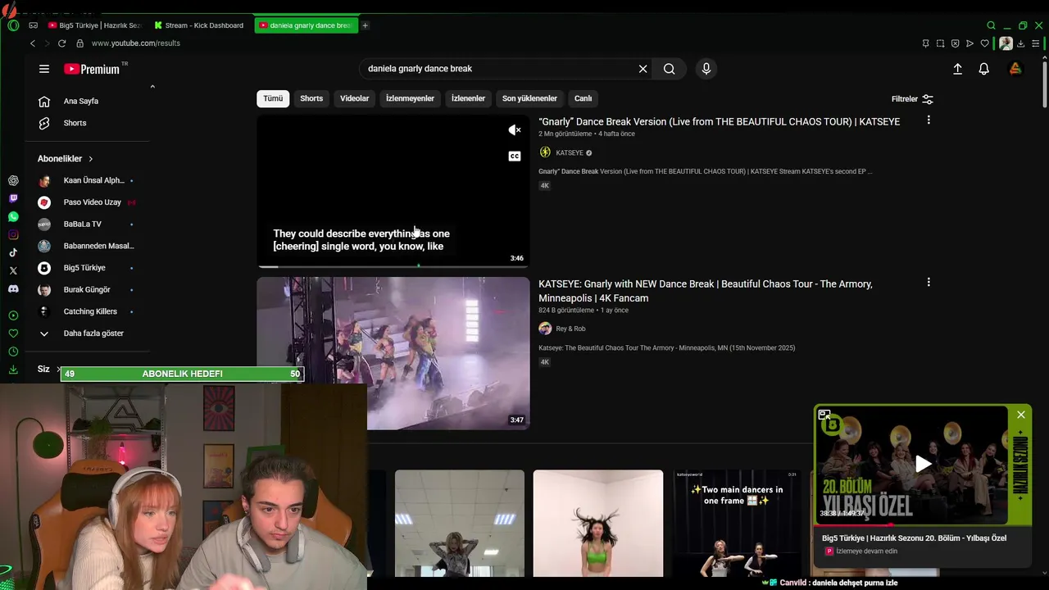Click the preview video progress bar

393,266
